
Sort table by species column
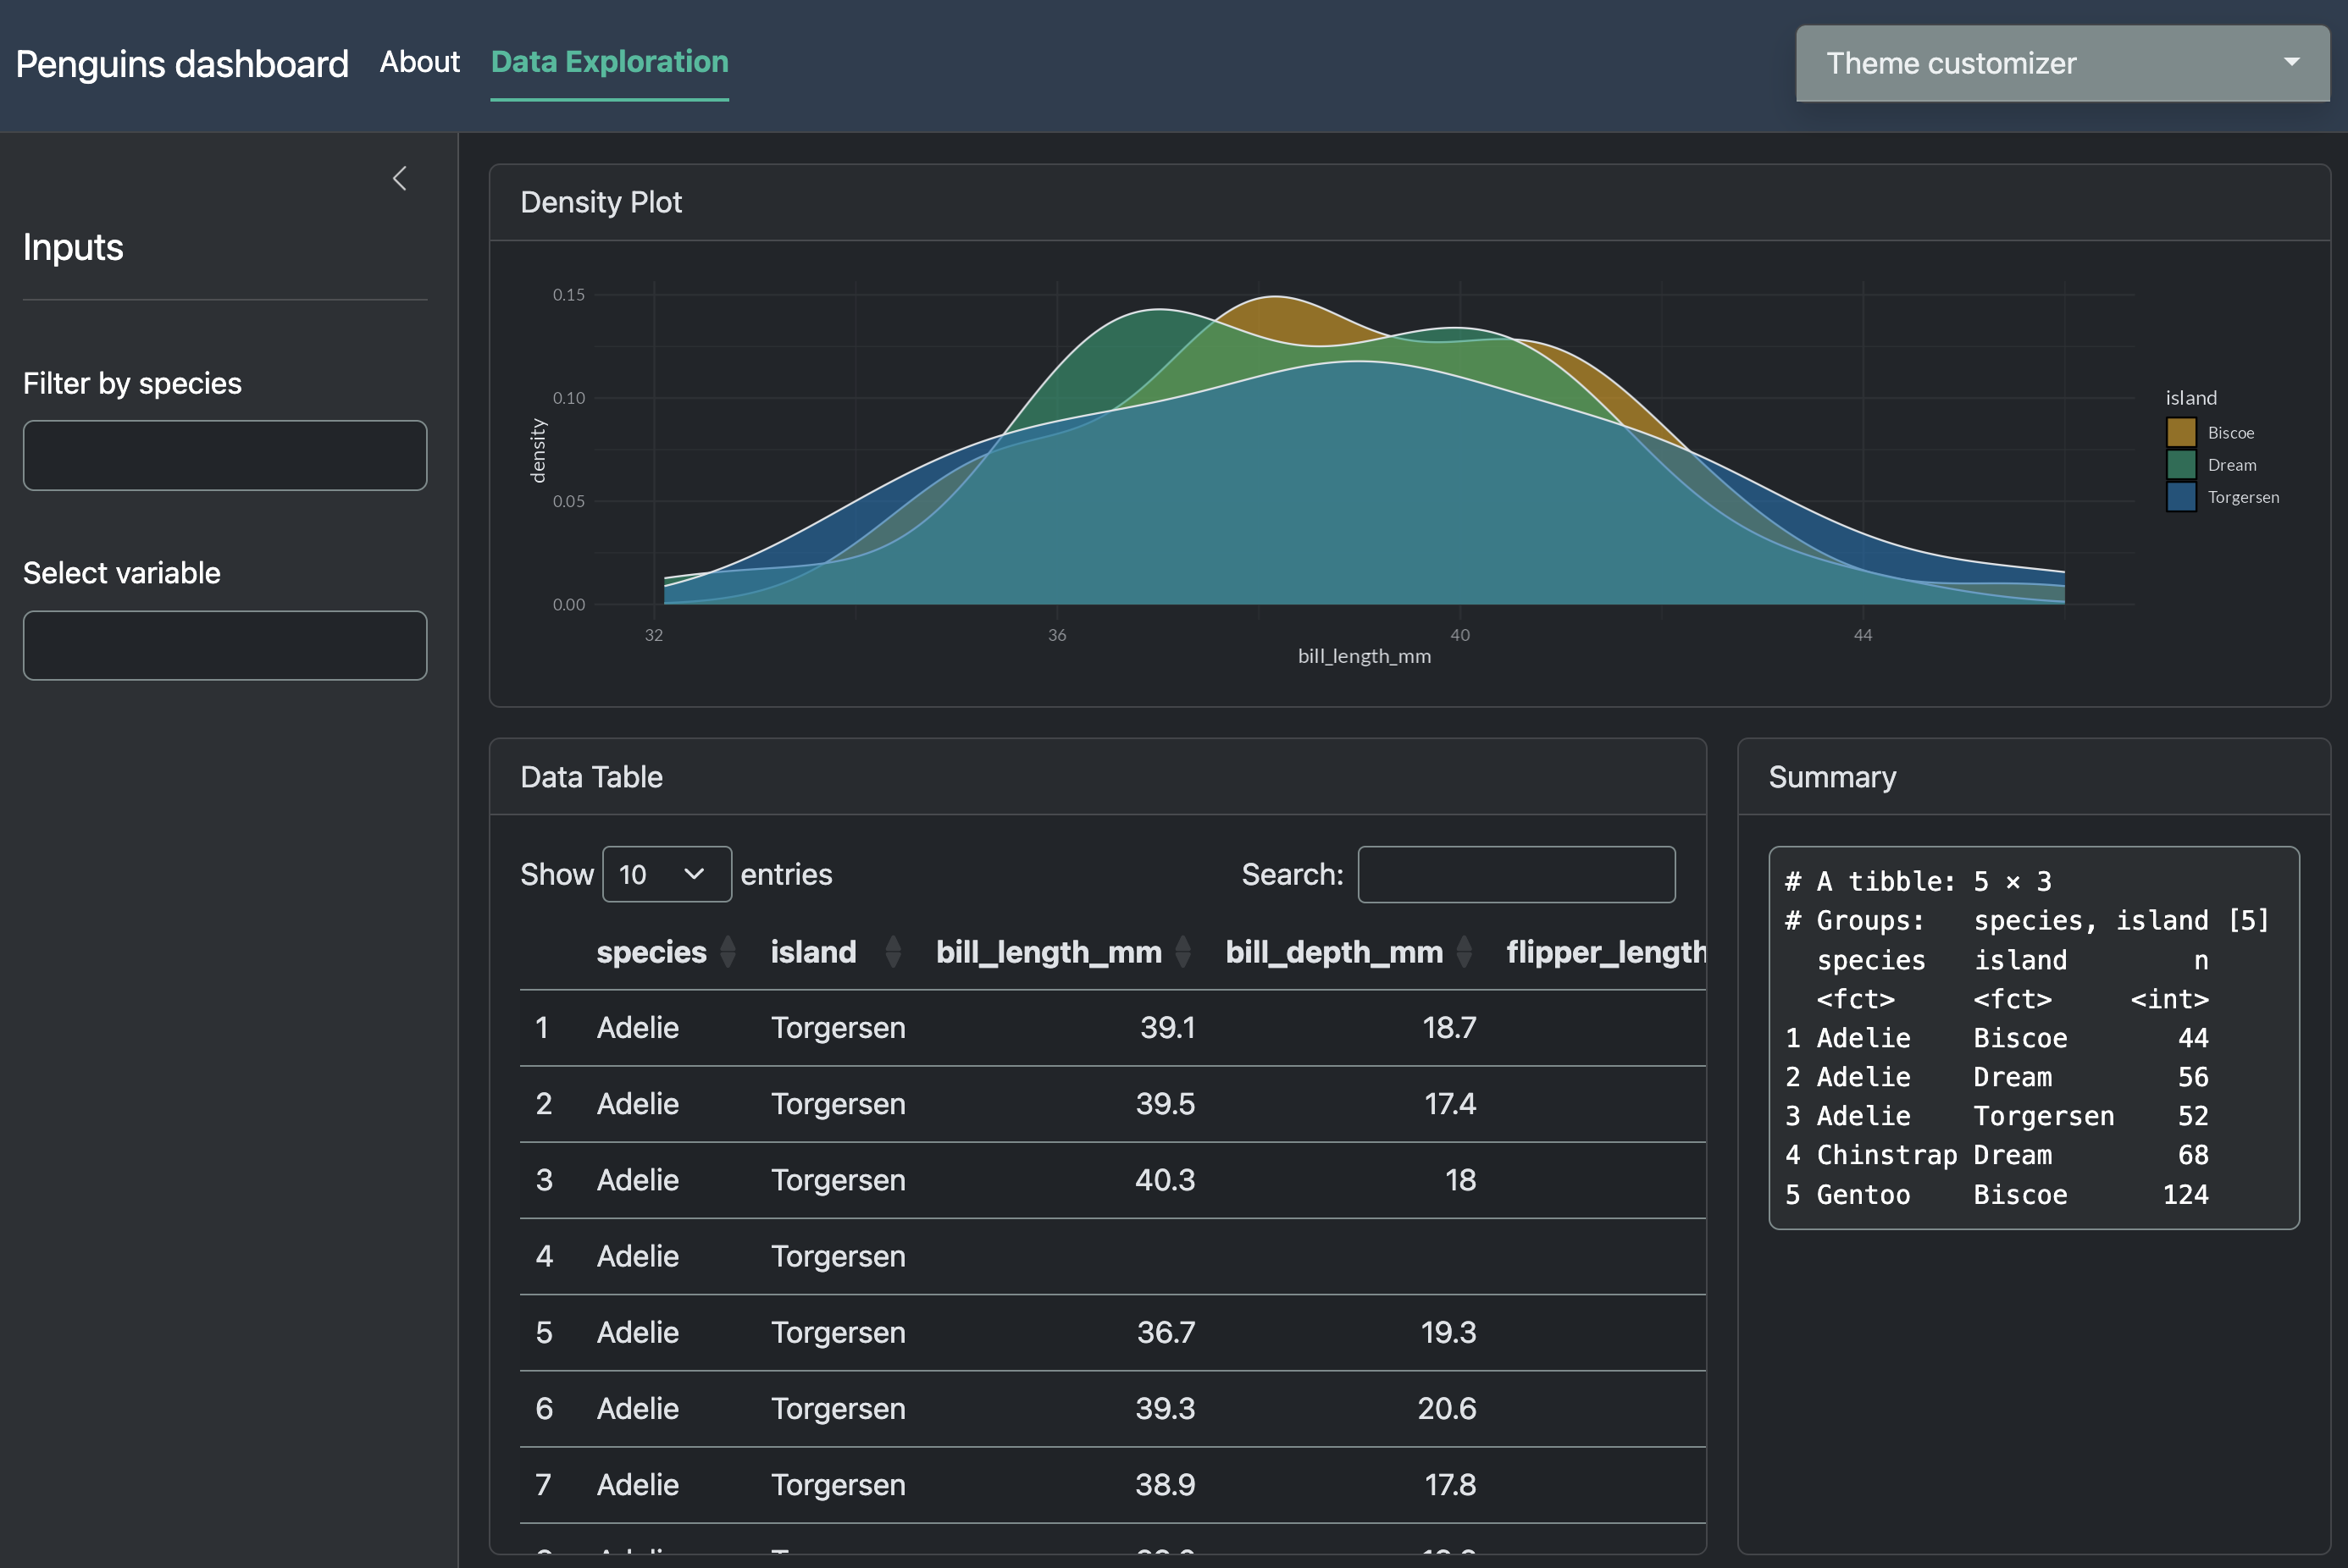click(651, 951)
